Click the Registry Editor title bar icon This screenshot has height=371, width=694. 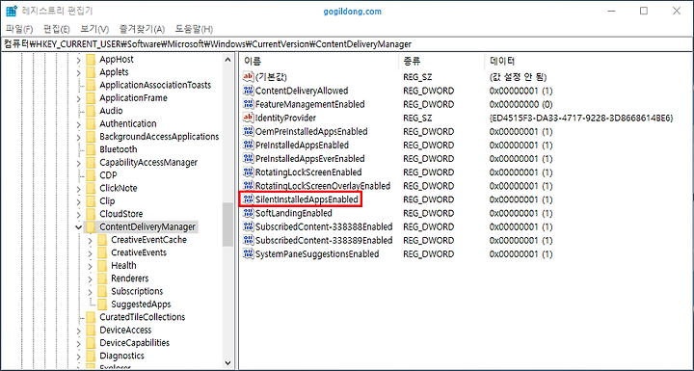11,11
